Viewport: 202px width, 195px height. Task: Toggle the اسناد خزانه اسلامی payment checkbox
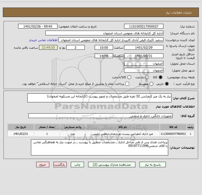[127, 84]
